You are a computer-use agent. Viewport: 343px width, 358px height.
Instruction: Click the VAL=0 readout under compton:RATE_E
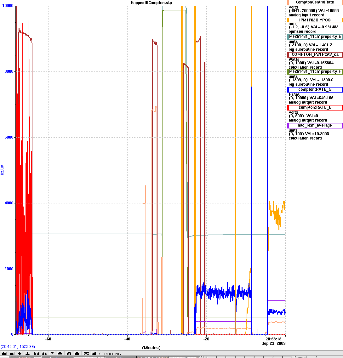point(312,116)
